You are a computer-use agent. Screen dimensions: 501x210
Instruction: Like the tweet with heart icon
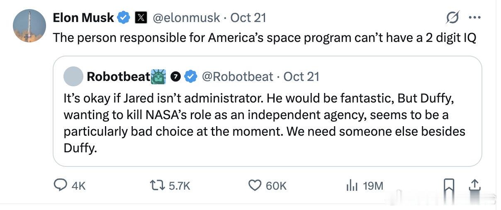[x=255, y=186]
